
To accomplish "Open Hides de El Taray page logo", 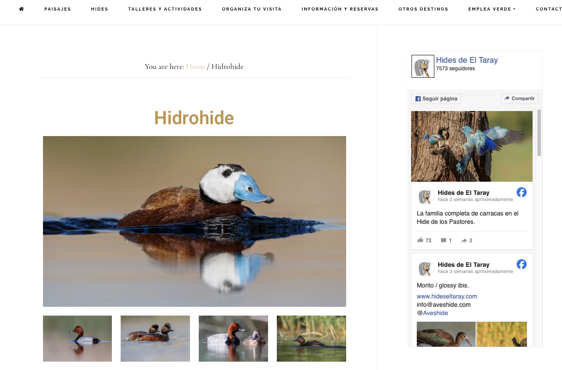I will click(423, 66).
